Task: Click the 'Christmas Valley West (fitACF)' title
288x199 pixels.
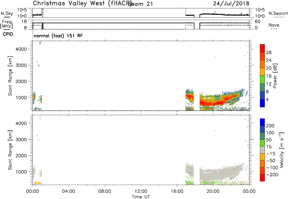Action: click(x=82, y=4)
